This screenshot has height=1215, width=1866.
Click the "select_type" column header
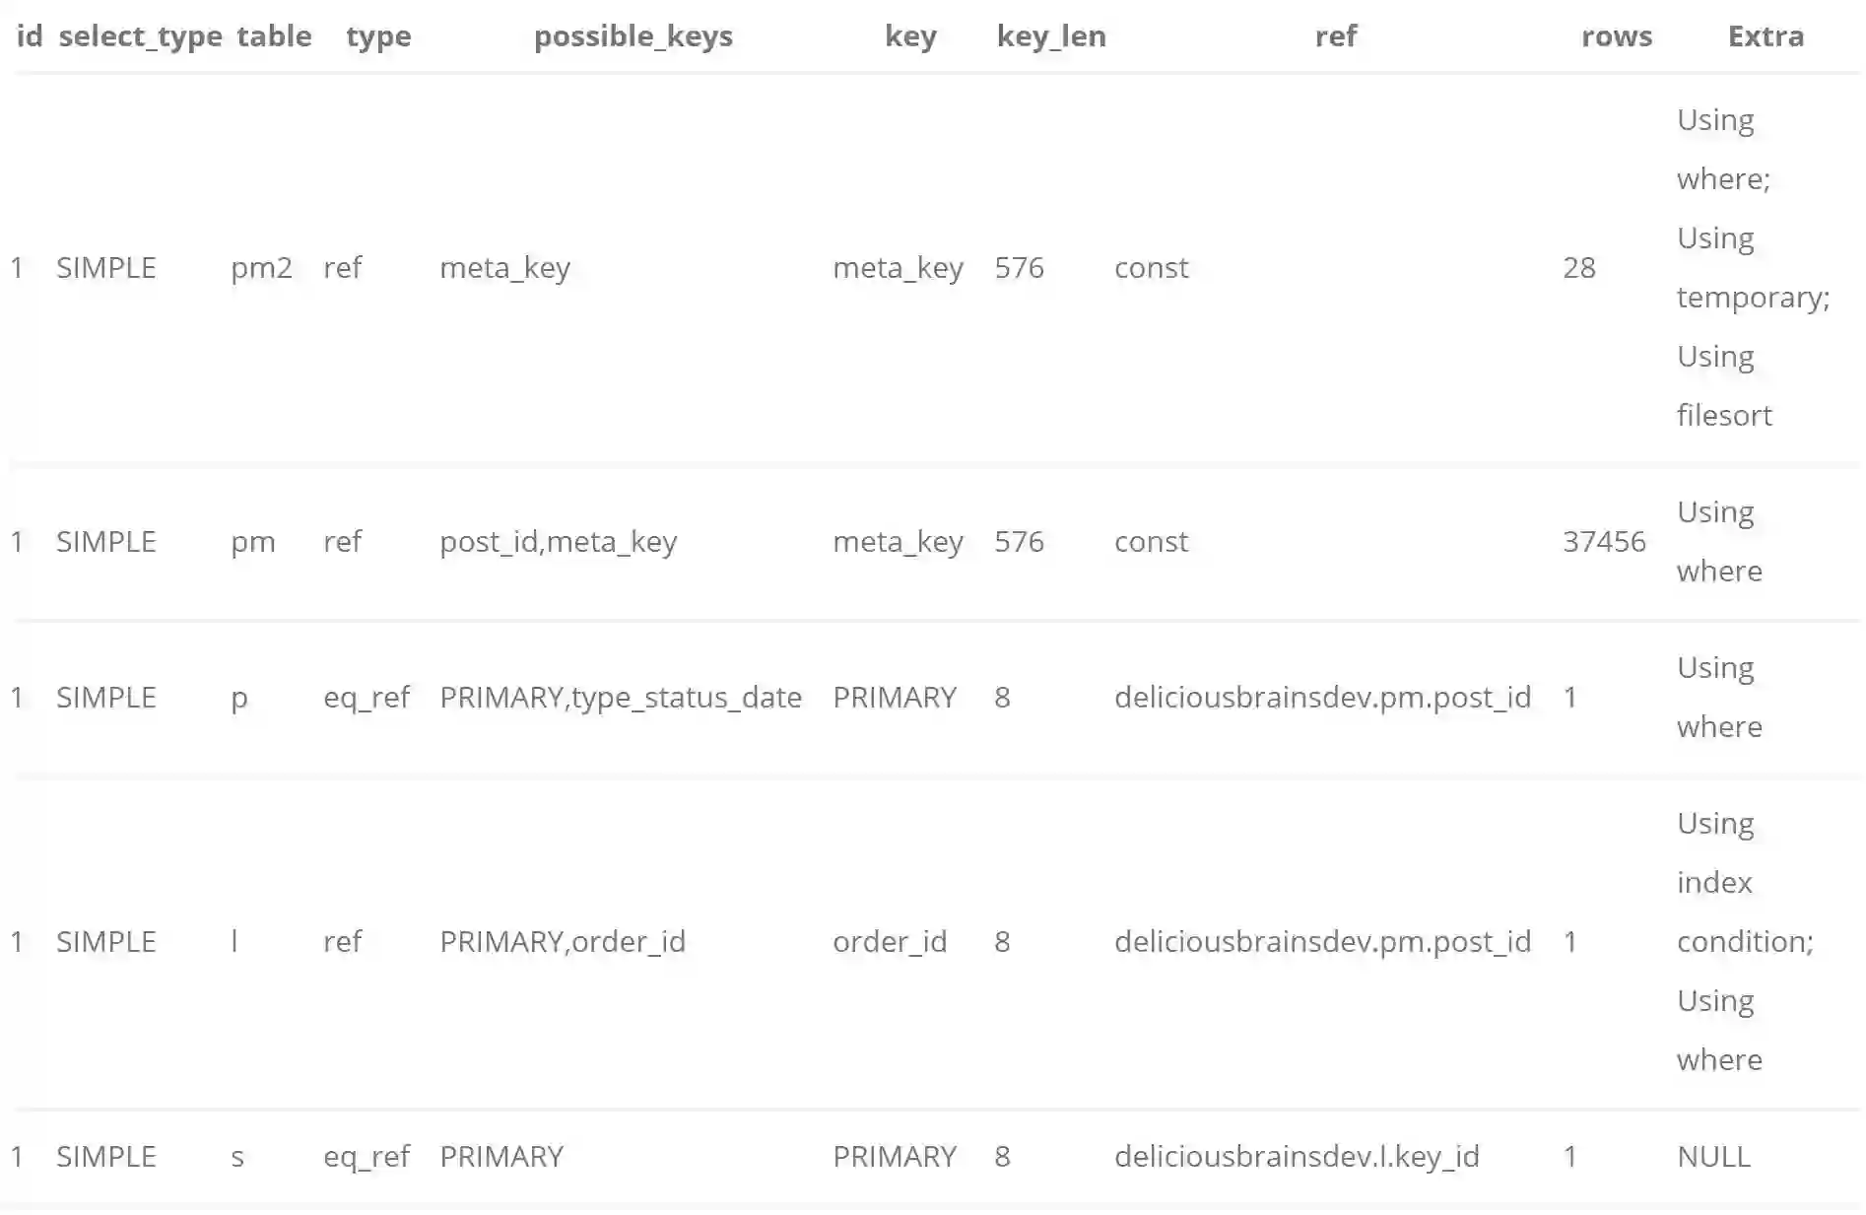point(140,36)
